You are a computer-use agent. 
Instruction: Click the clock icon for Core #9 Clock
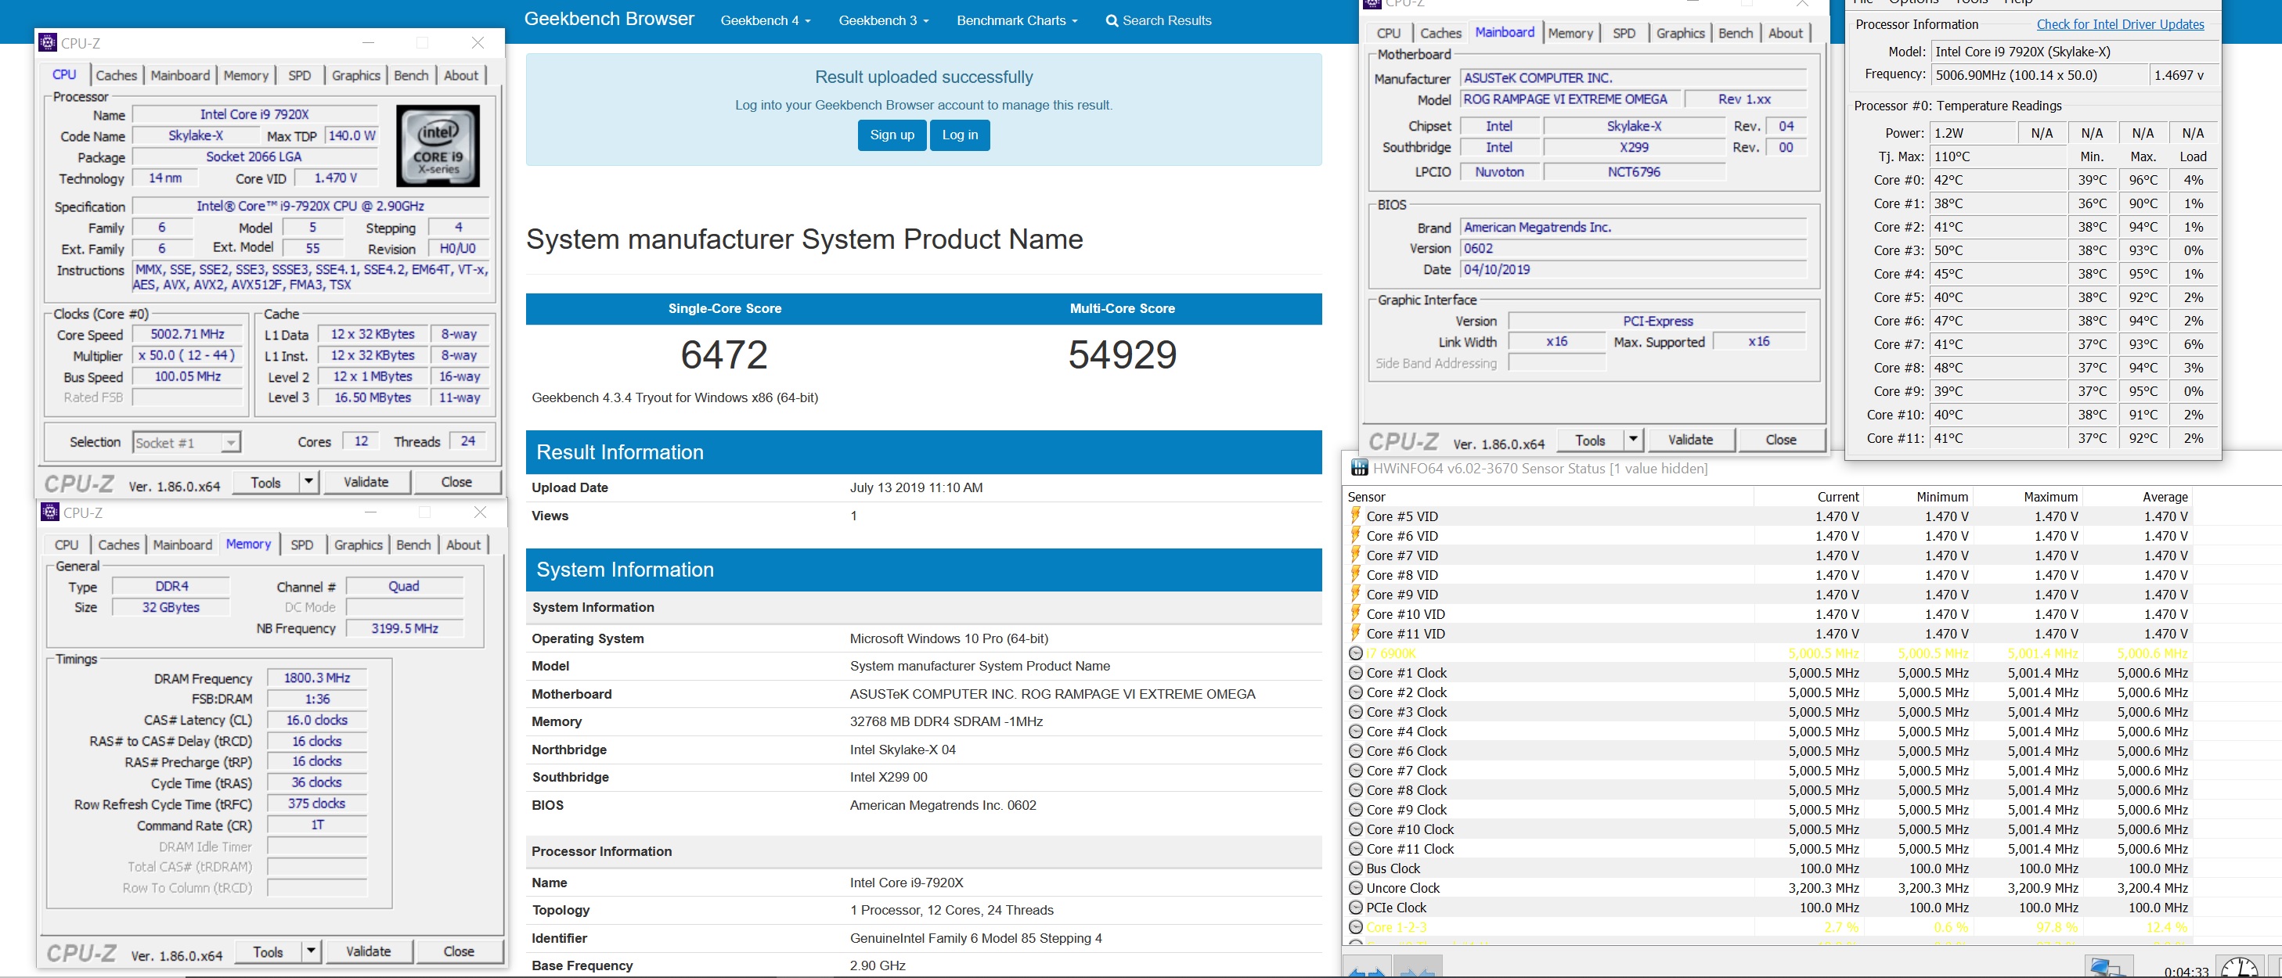[1355, 810]
